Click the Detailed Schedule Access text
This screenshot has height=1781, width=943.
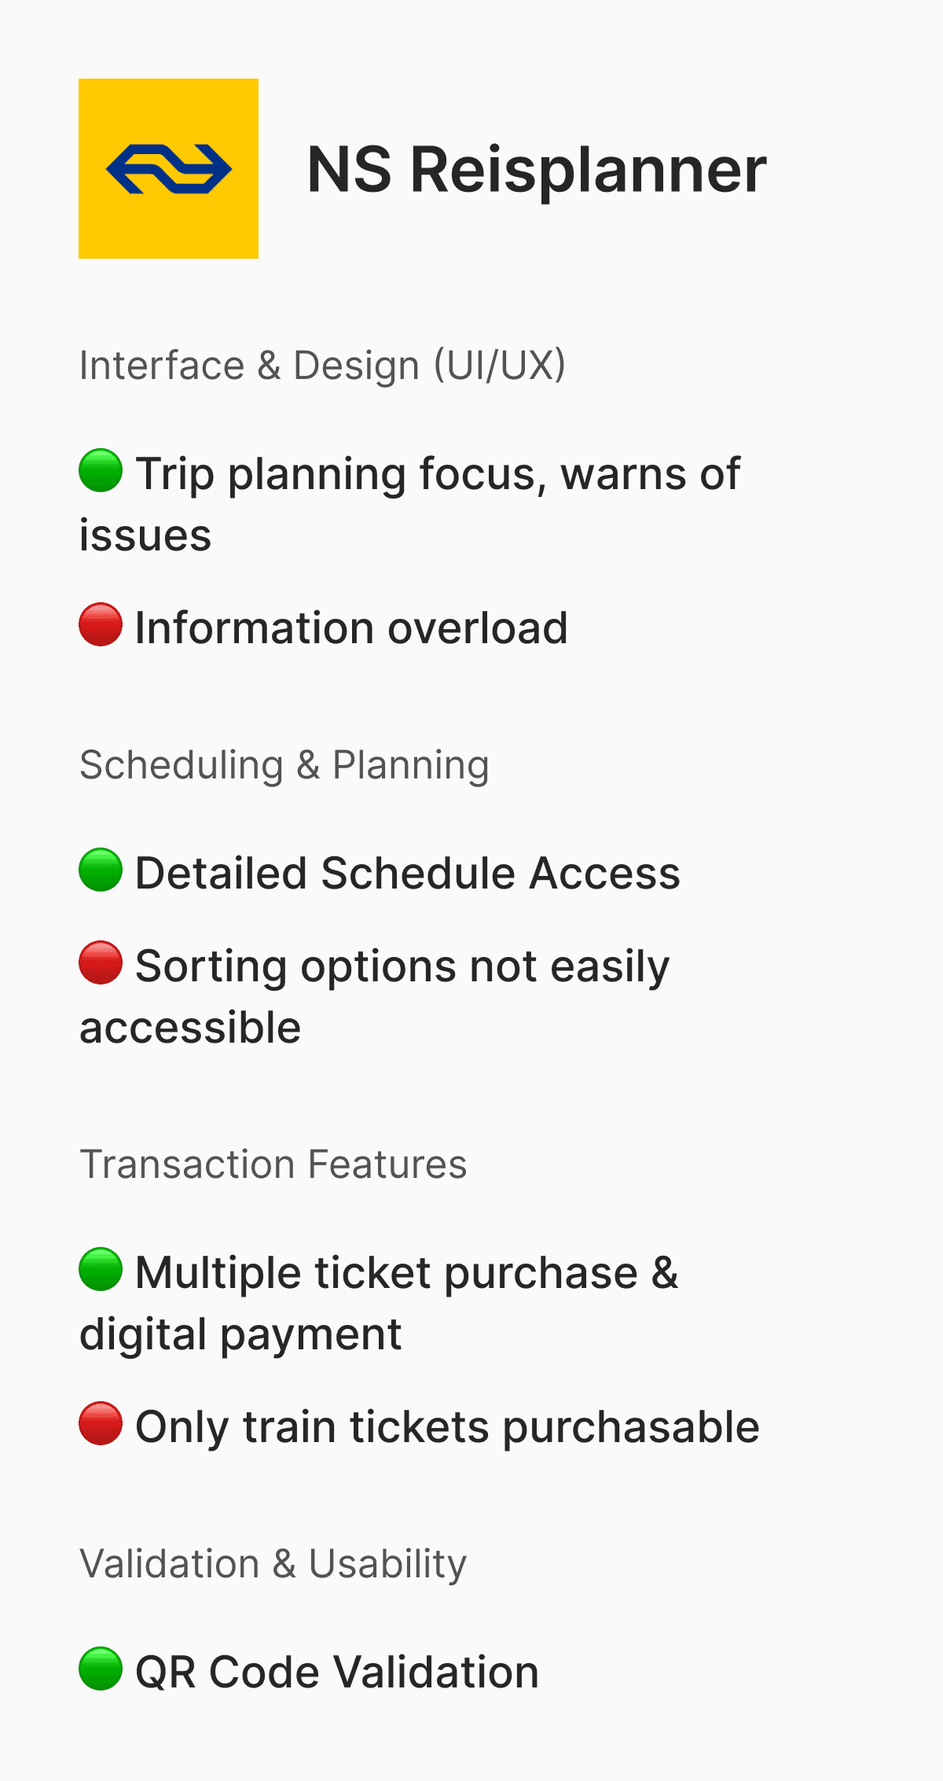408,873
